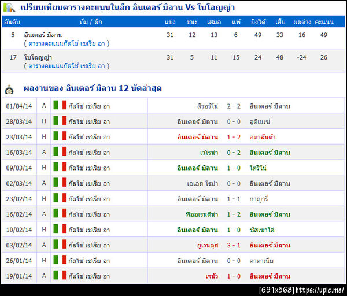Click the ผลต่าง column header
The height and width of the screenshot is (296, 347).
302,22
